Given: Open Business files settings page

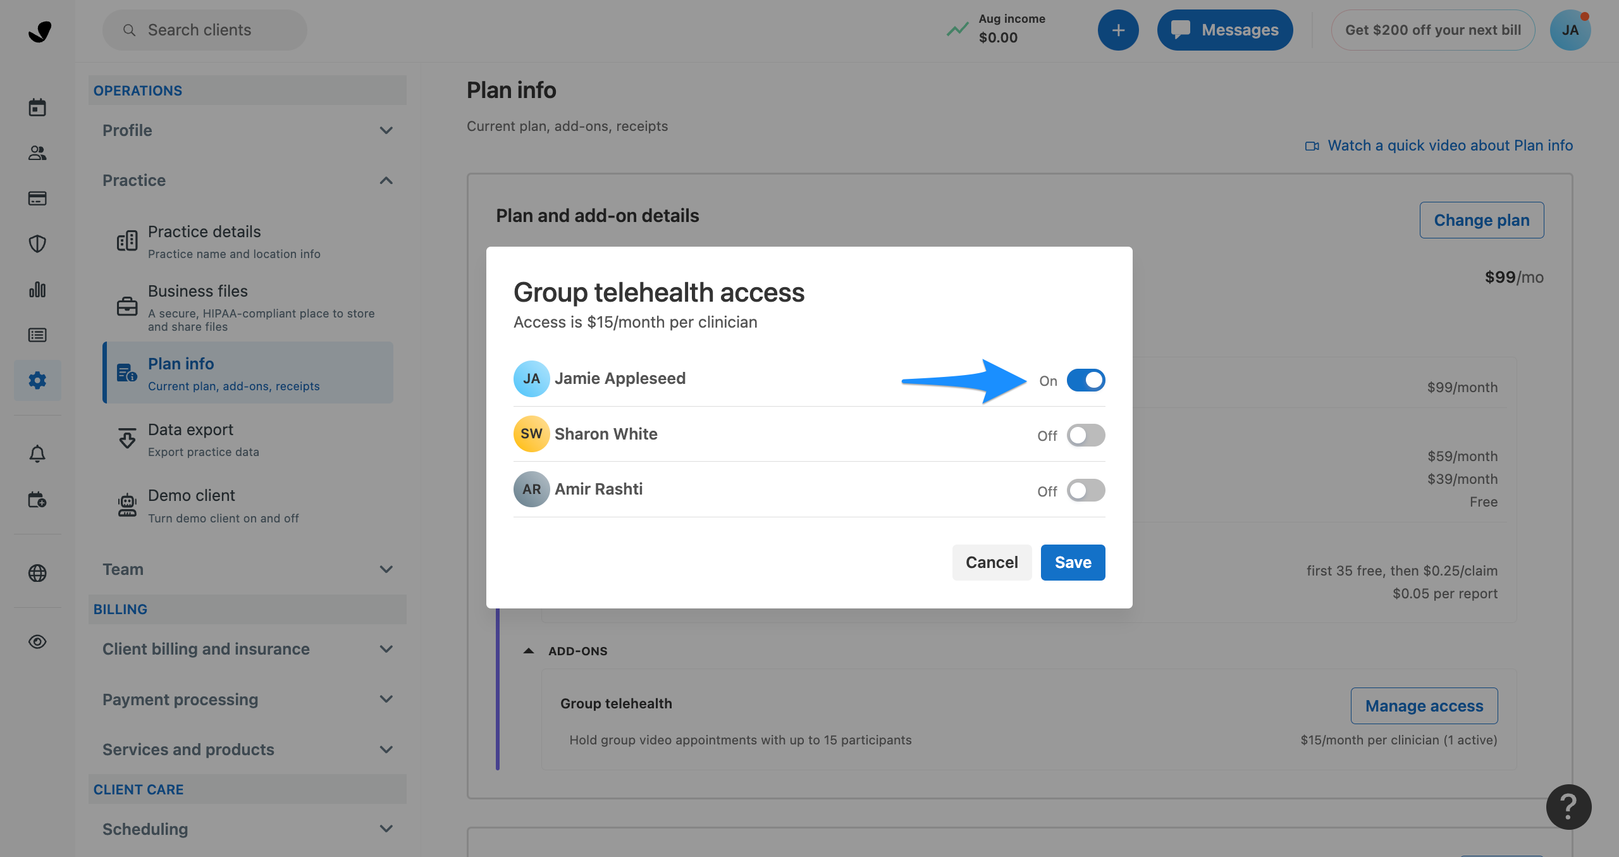Looking at the screenshot, I should click(x=248, y=307).
